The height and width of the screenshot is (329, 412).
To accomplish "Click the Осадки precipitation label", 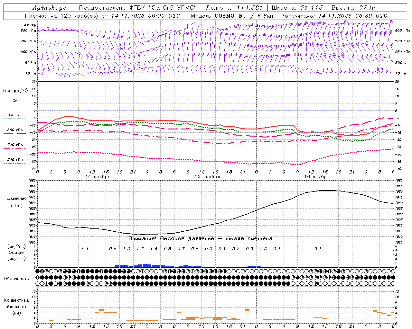I will coord(16,253).
